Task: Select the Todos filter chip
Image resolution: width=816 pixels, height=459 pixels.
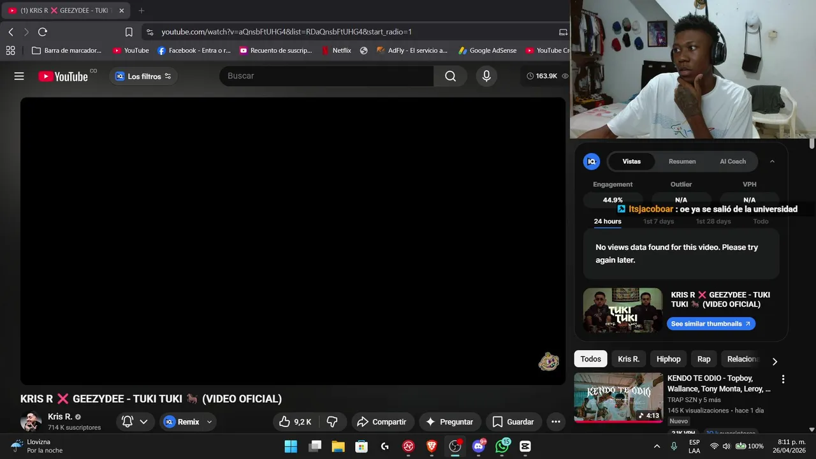Action: pos(590,359)
